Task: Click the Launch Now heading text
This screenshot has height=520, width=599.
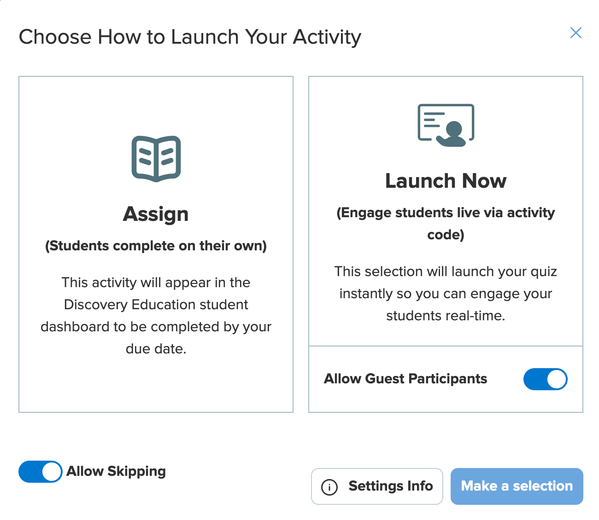Action: pos(446,180)
